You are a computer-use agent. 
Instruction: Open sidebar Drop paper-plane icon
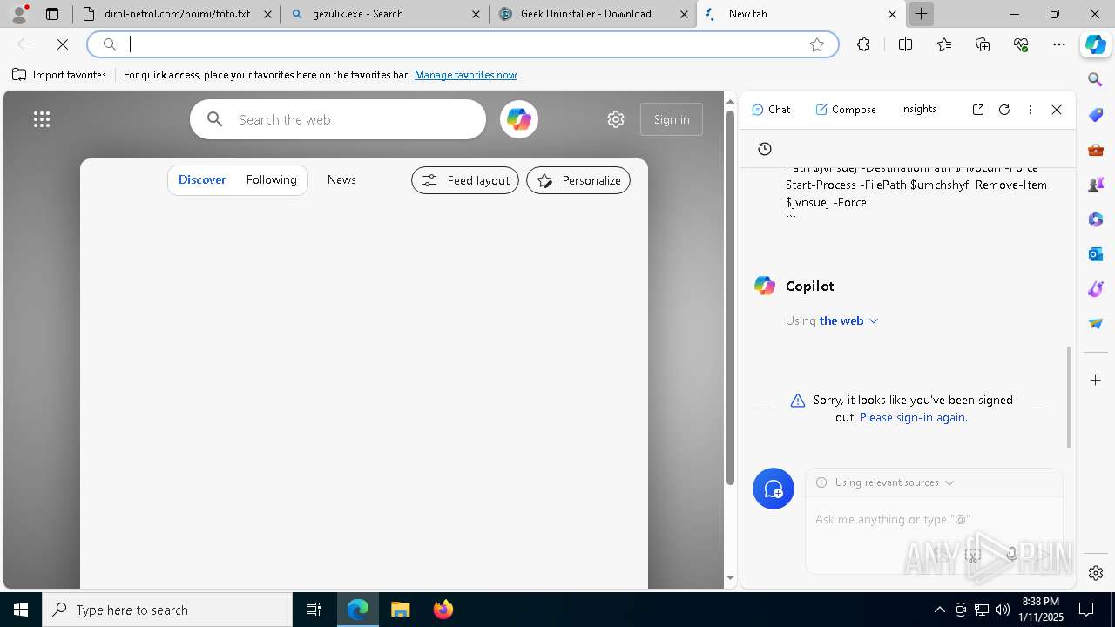pyautogui.click(x=1096, y=324)
